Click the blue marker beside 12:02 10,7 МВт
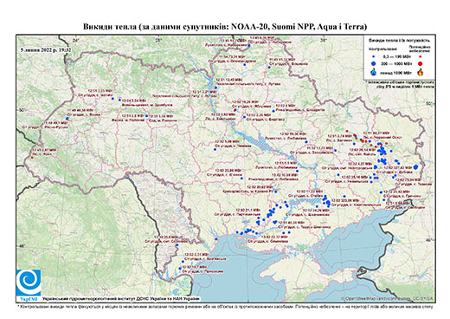450x319 pixels. coord(180,269)
